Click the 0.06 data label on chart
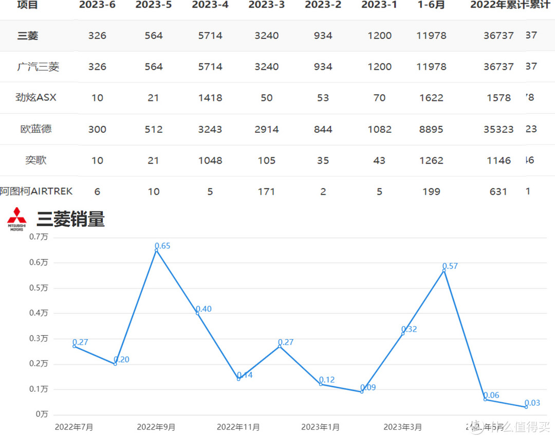Image resolution: width=555 pixels, height=440 pixels. [x=491, y=395]
